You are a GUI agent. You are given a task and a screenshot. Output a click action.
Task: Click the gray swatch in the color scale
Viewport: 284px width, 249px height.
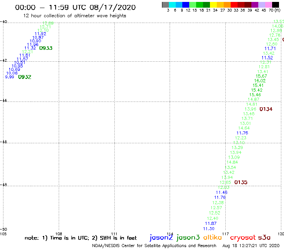coord(165,5)
